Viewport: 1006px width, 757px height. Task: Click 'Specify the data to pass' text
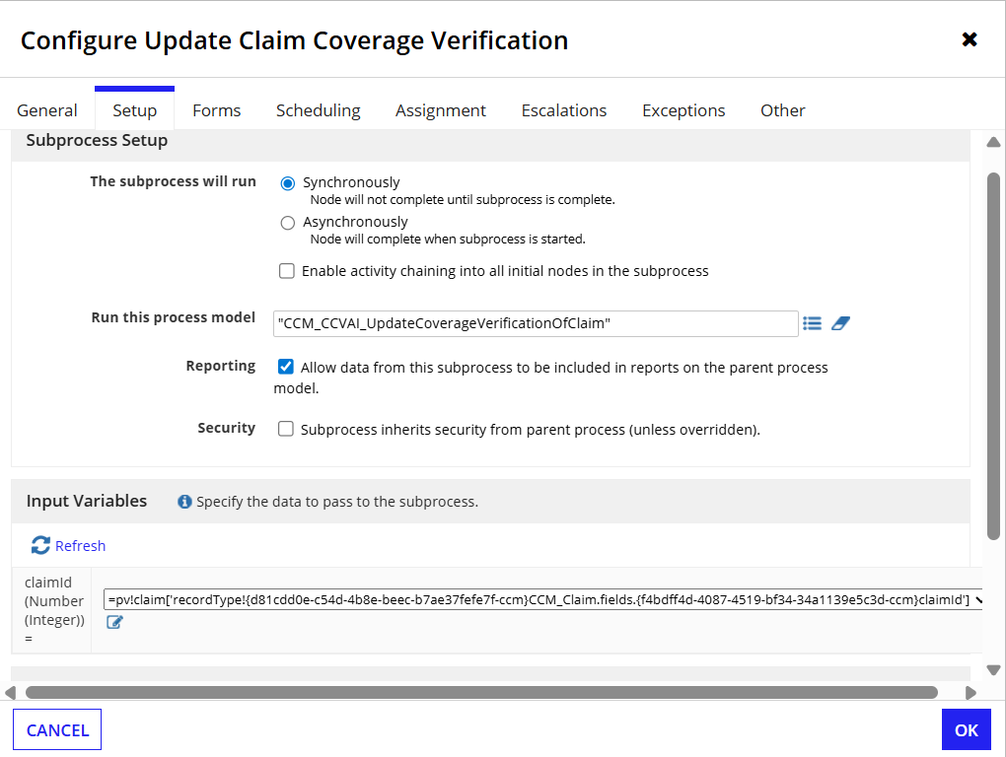tap(337, 502)
